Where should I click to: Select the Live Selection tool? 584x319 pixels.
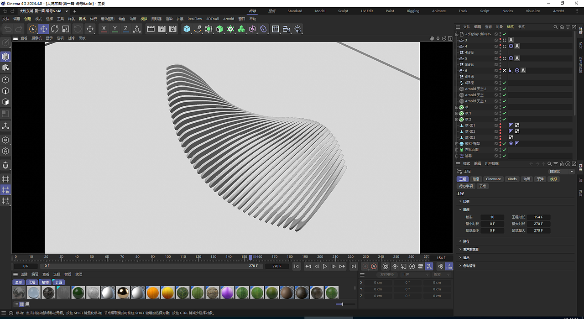coord(33,29)
